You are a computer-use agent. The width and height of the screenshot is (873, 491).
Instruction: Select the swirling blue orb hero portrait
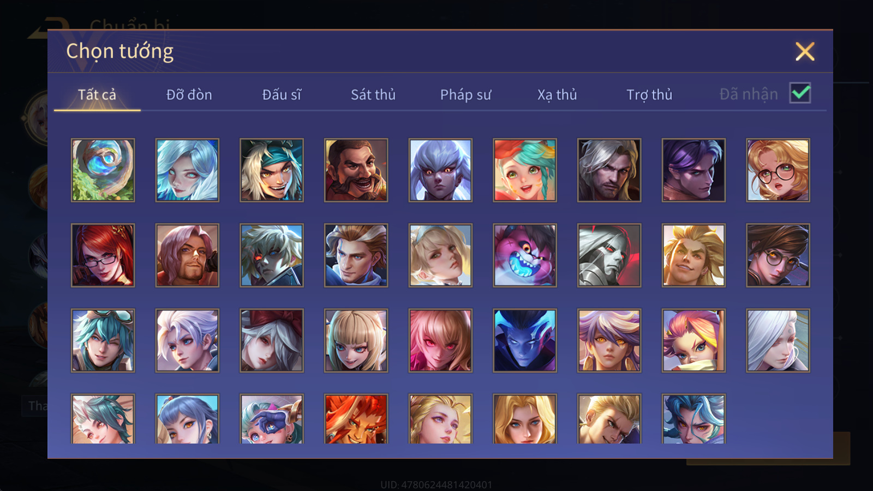[x=103, y=170]
